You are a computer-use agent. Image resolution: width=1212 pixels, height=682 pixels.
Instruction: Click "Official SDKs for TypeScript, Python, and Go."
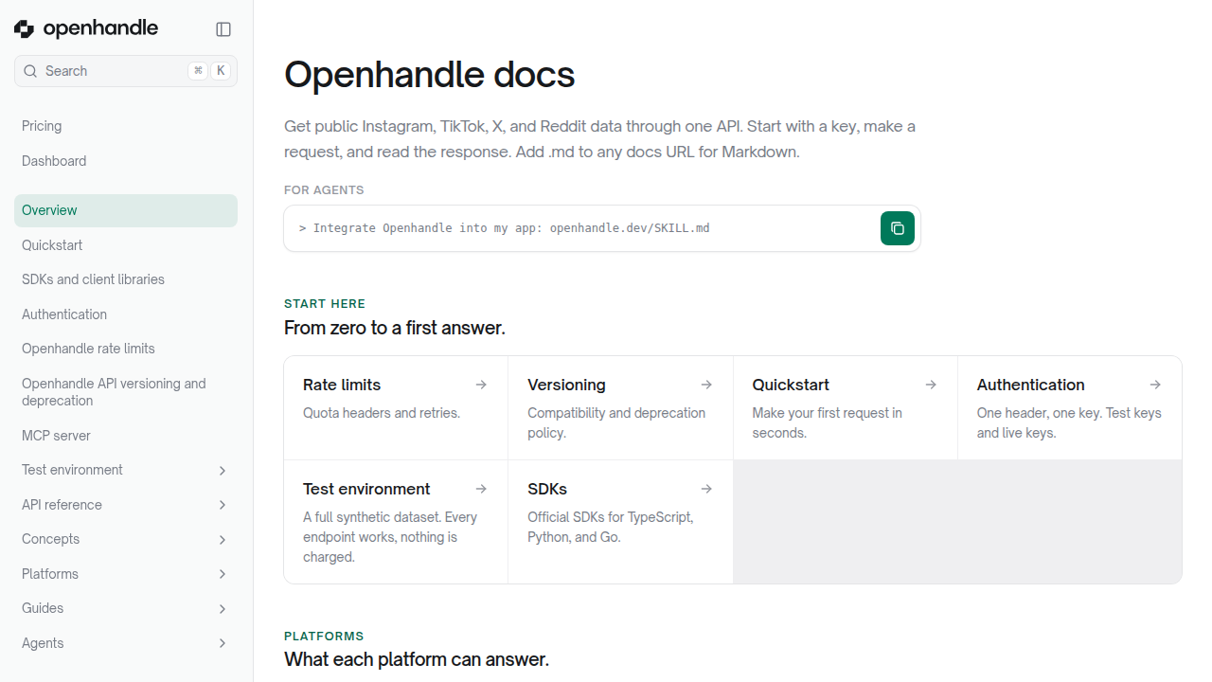pos(611,528)
